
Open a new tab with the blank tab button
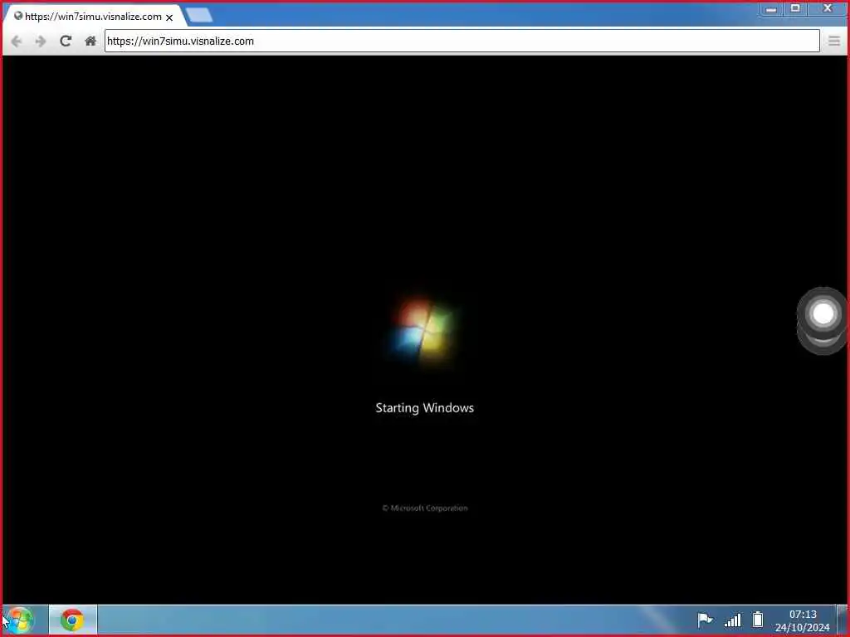click(x=199, y=15)
